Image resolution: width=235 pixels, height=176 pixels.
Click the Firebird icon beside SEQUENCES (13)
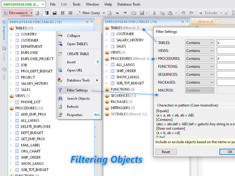tap(107, 96)
